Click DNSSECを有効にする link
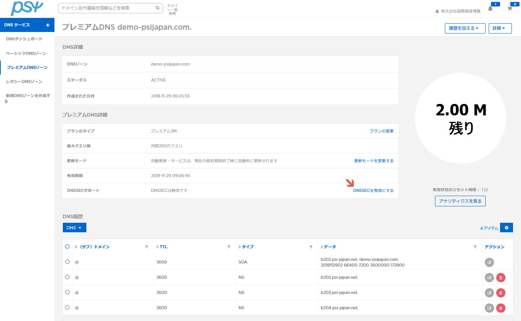The width and height of the screenshot is (521, 321). 373,191
